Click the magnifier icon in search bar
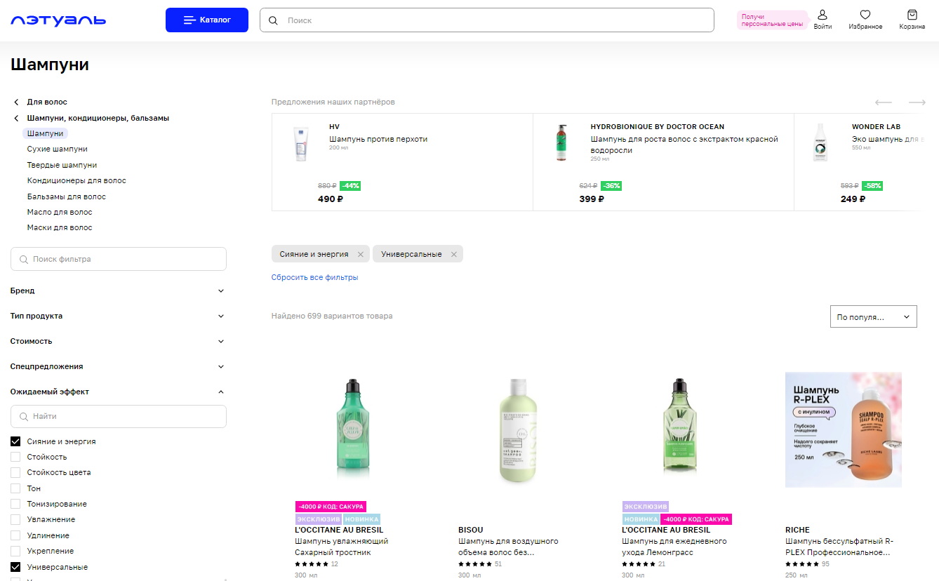The image size is (939, 581). (x=273, y=20)
